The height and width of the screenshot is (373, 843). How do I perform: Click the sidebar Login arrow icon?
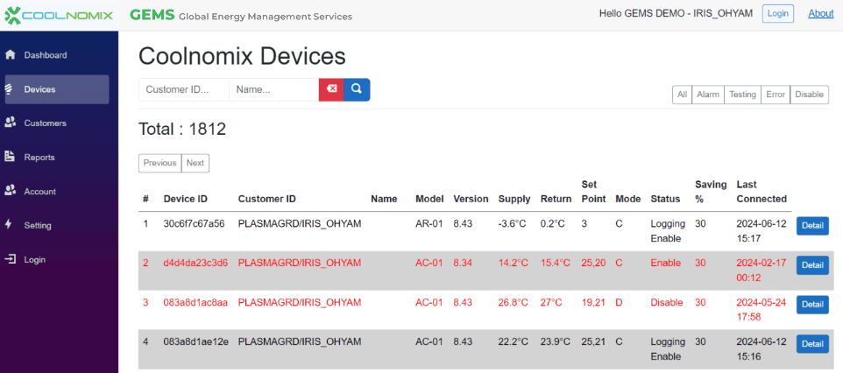tap(11, 259)
